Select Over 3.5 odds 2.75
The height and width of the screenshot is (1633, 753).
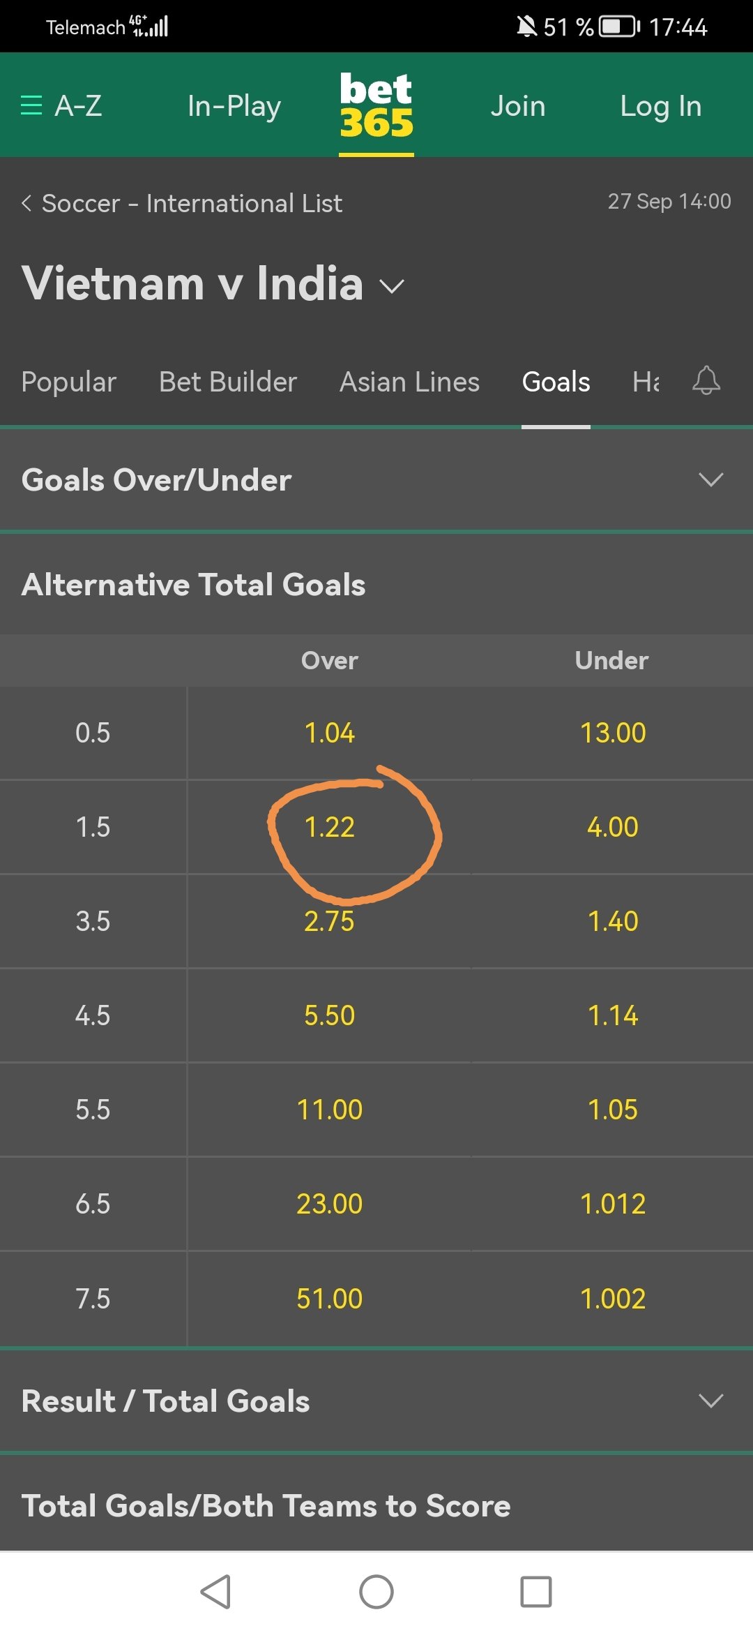click(x=330, y=921)
